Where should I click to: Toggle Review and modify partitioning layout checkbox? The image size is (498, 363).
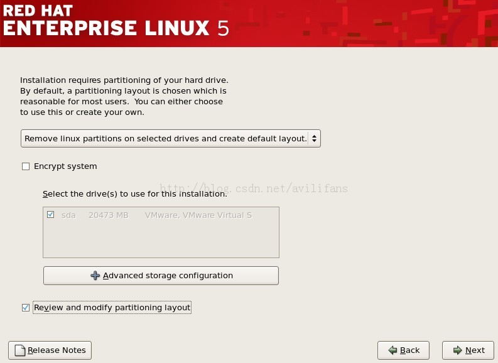pos(26,308)
